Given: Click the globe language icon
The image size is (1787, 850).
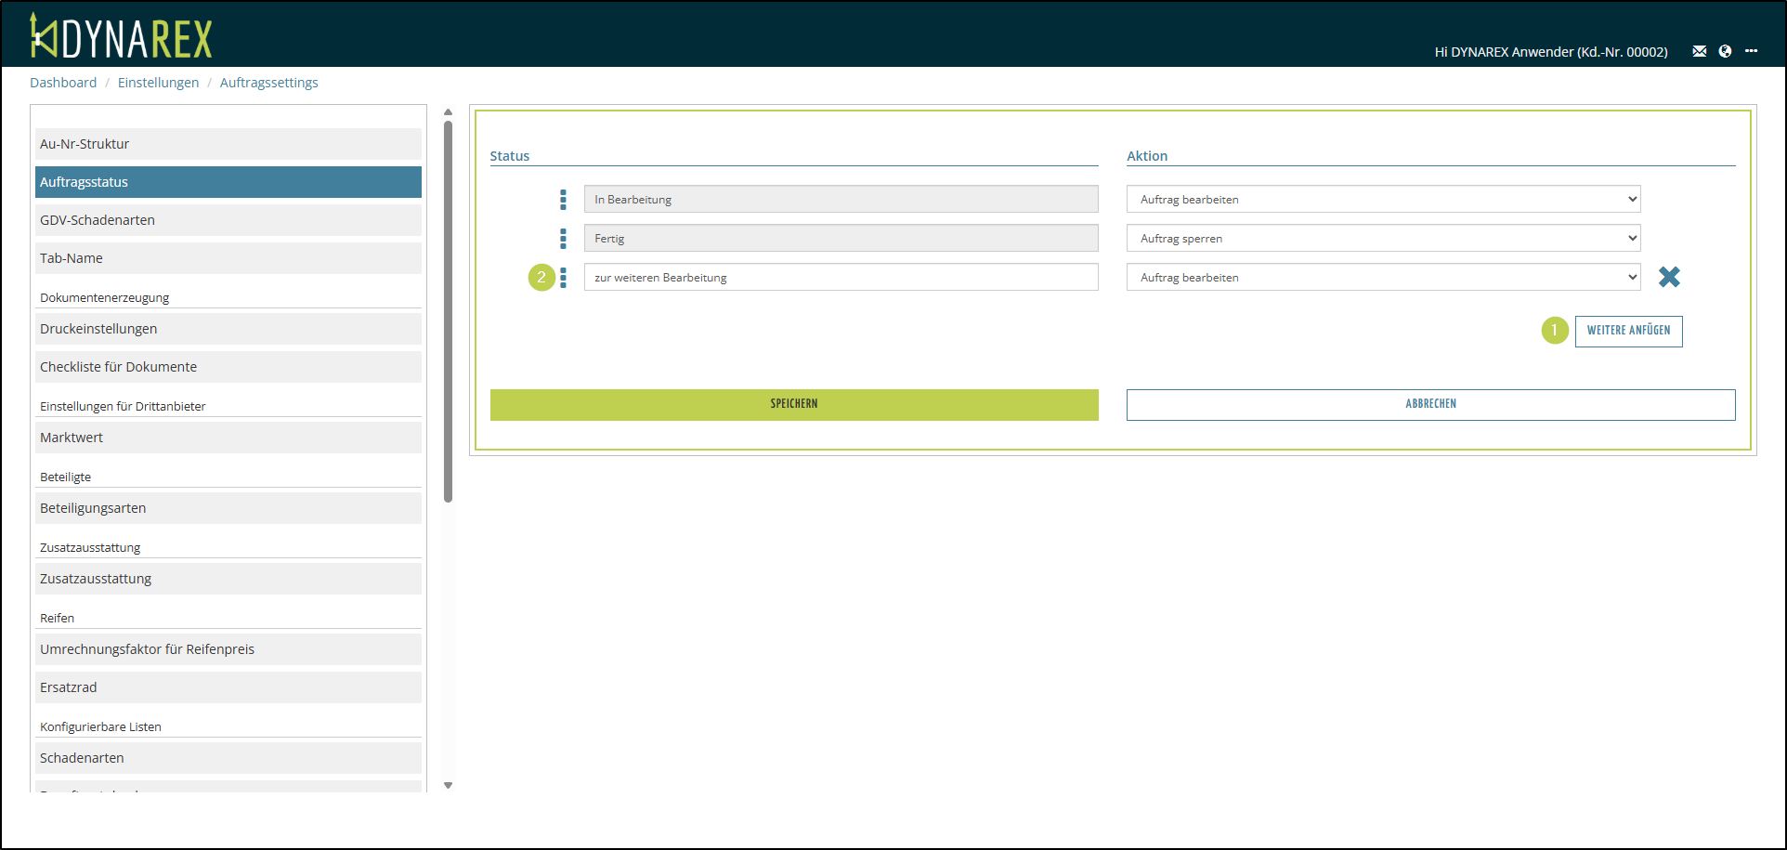Looking at the screenshot, I should click(1725, 51).
